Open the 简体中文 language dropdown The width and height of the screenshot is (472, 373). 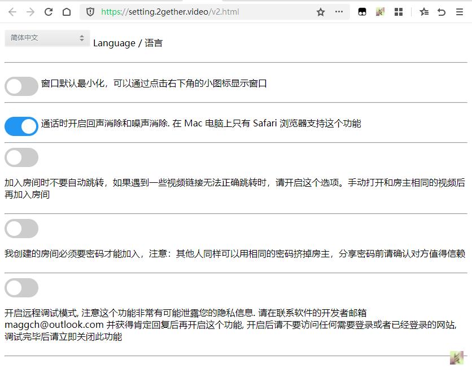[x=47, y=38]
